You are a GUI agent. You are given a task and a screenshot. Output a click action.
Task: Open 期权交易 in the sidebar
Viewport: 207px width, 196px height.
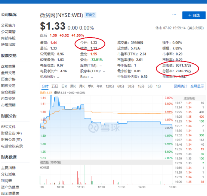point(8,86)
